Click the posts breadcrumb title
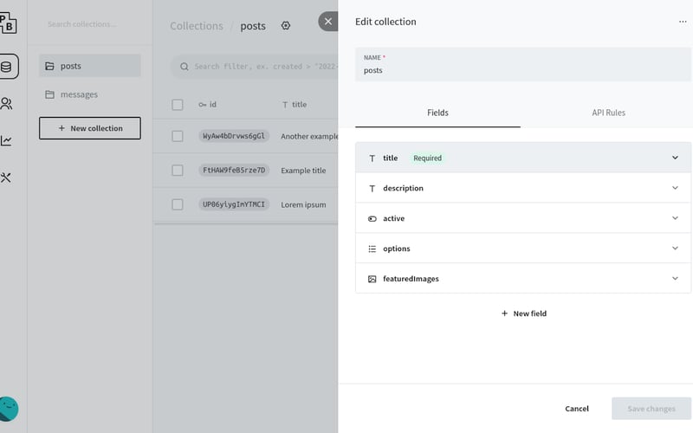The image size is (693, 433). pos(253,26)
